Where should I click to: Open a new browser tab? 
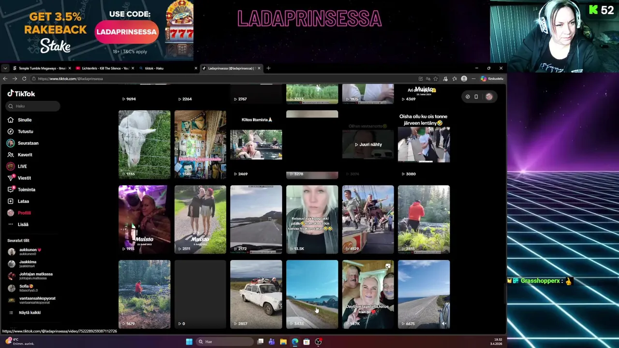tap(268, 68)
